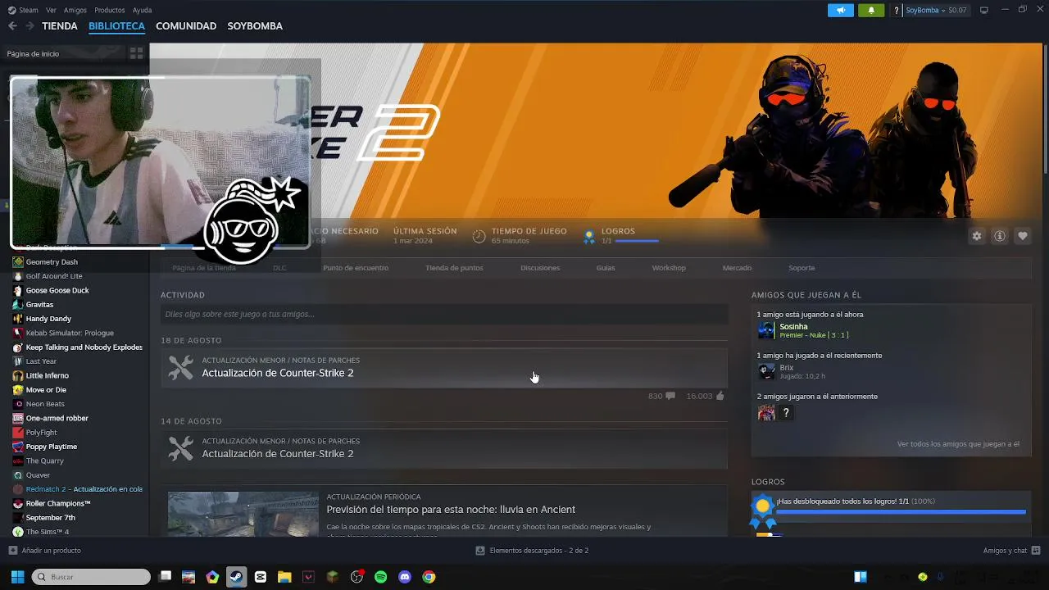Go back with the left arrow
This screenshot has height=590, width=1049.
(12, 26)
